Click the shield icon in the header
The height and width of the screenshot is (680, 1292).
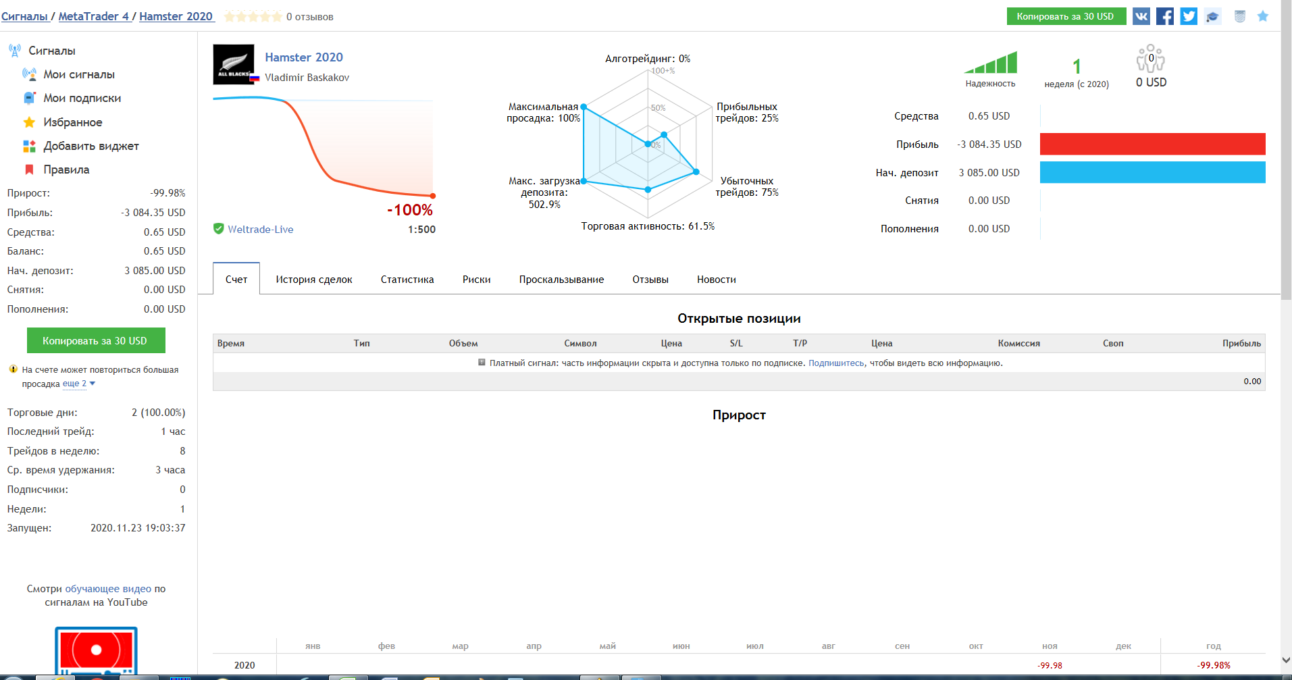point(1240,16)
